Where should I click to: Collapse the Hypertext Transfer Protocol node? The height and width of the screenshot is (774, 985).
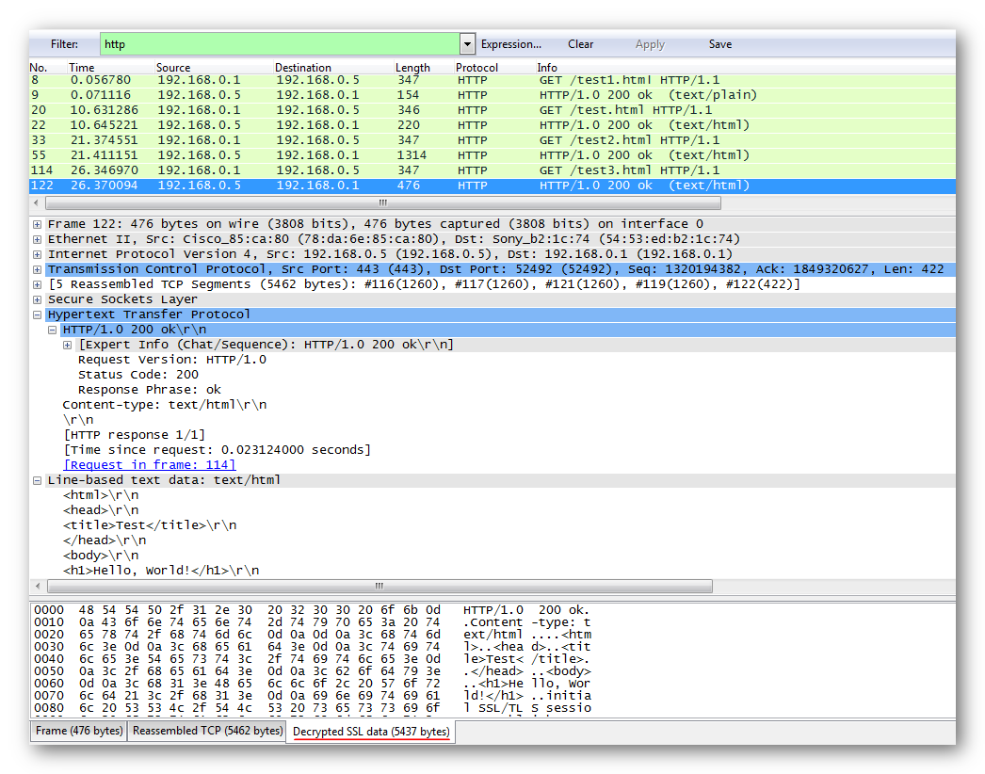(38, 314)
